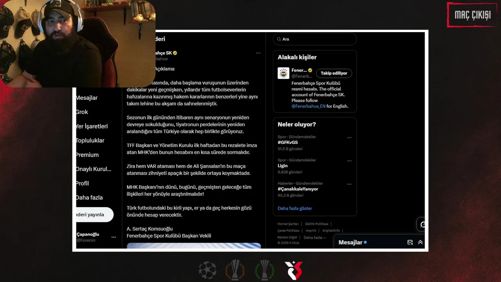Open more options for the Ligin trend

click(x=350, y=161)
